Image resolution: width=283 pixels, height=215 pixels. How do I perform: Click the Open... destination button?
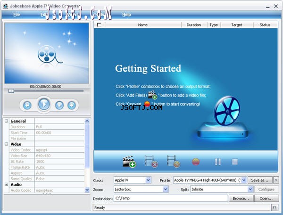click(x=266, y=198)
